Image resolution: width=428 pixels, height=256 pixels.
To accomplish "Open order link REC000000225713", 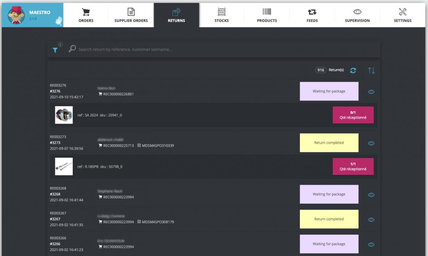I will (x=118, y=146).
